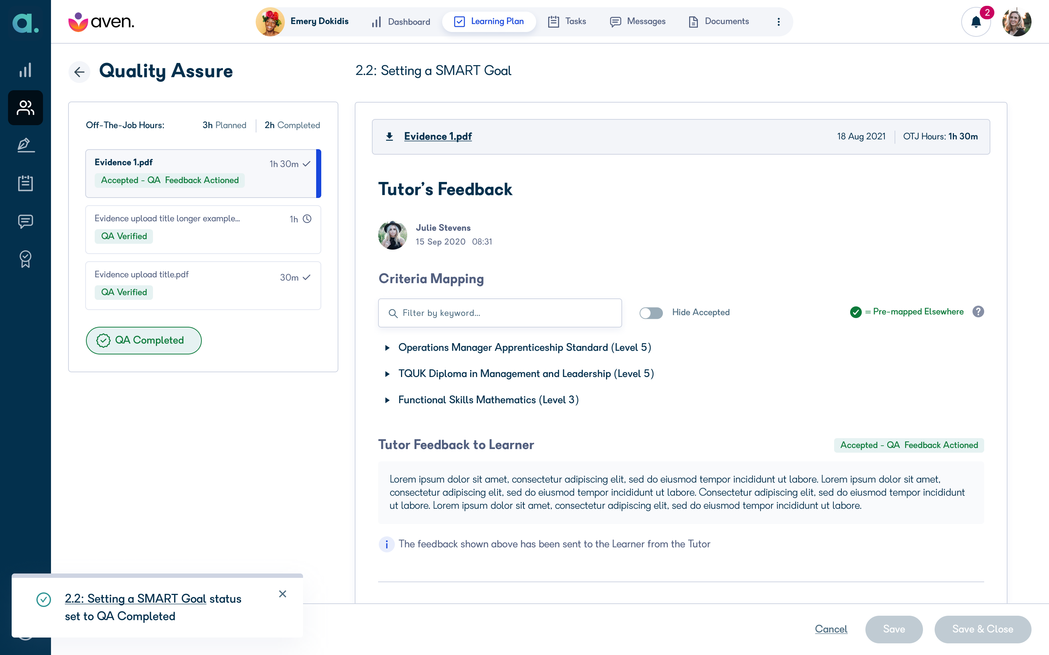This screenshot has width=1049, height=655.
Task: Select the 'Evidence upload title.pdf' card
Action: coord(203,286)
